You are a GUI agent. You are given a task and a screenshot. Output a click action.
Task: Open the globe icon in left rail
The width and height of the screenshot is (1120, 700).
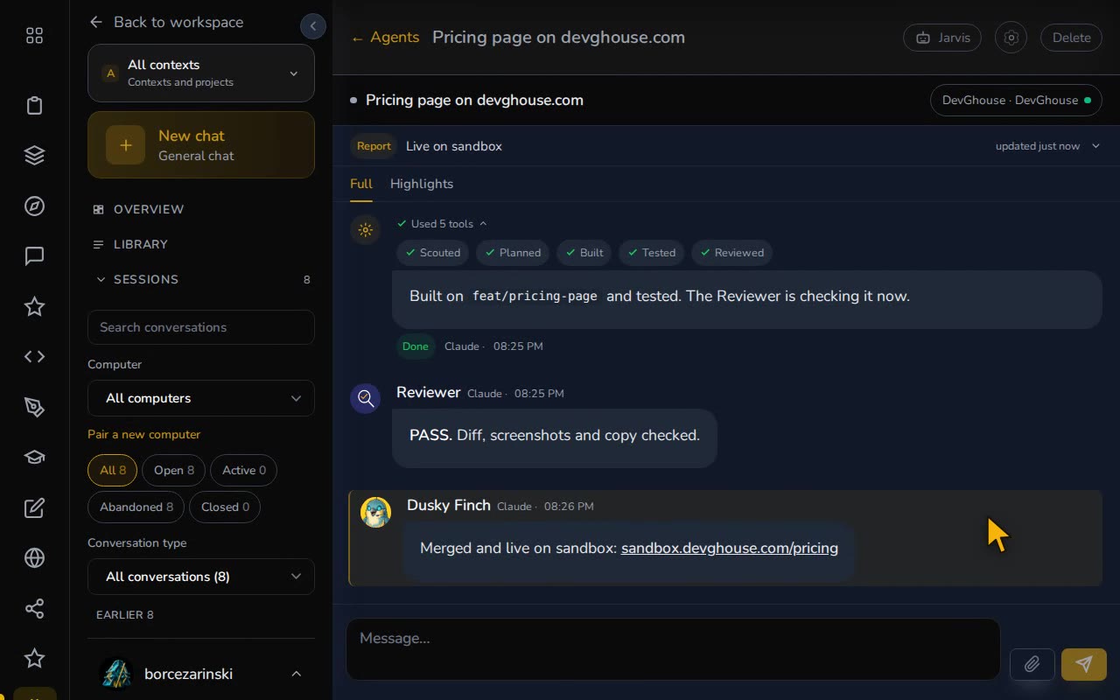34,557
